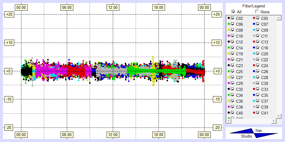Tick the None filter checkbox
285x142 pixels.
tap(257, 12)
